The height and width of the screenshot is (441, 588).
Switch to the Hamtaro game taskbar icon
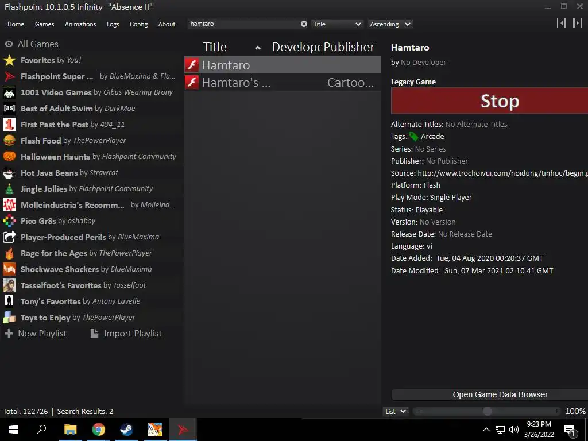click(x=154, y=430)
